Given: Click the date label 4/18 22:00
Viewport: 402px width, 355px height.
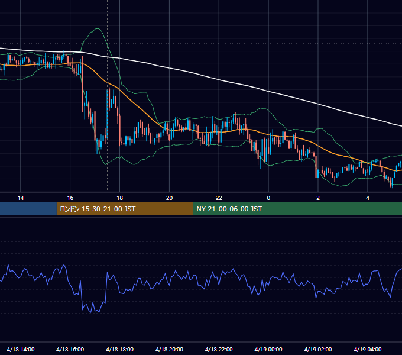Looking at the screenshot, I should coord(219,349).
